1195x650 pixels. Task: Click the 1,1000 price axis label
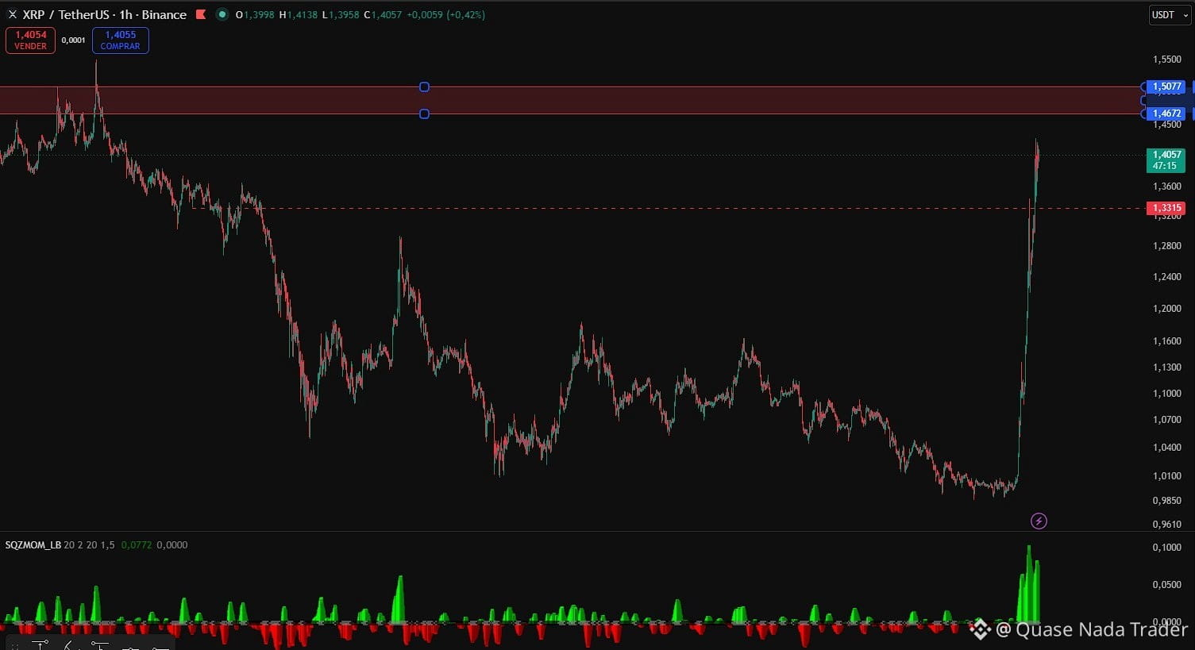pyautogui.click(x=1167, y=394)
